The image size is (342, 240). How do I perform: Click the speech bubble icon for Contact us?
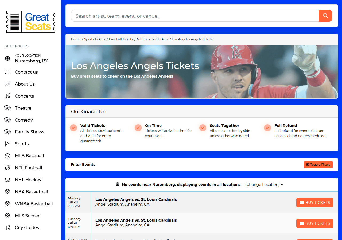pyautogui.click(x=7, y=72)
